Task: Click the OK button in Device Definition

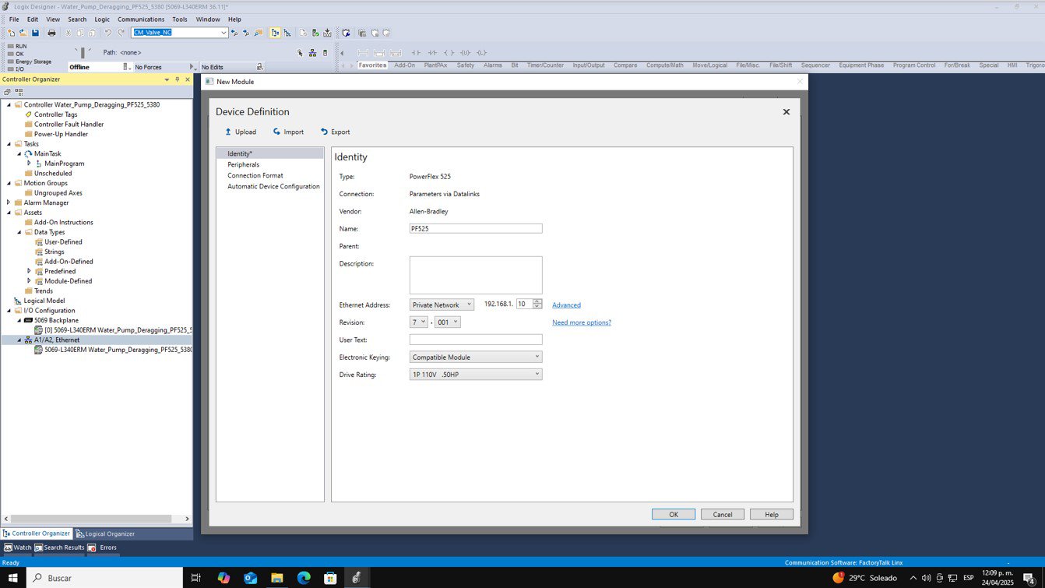Action: 674,514
